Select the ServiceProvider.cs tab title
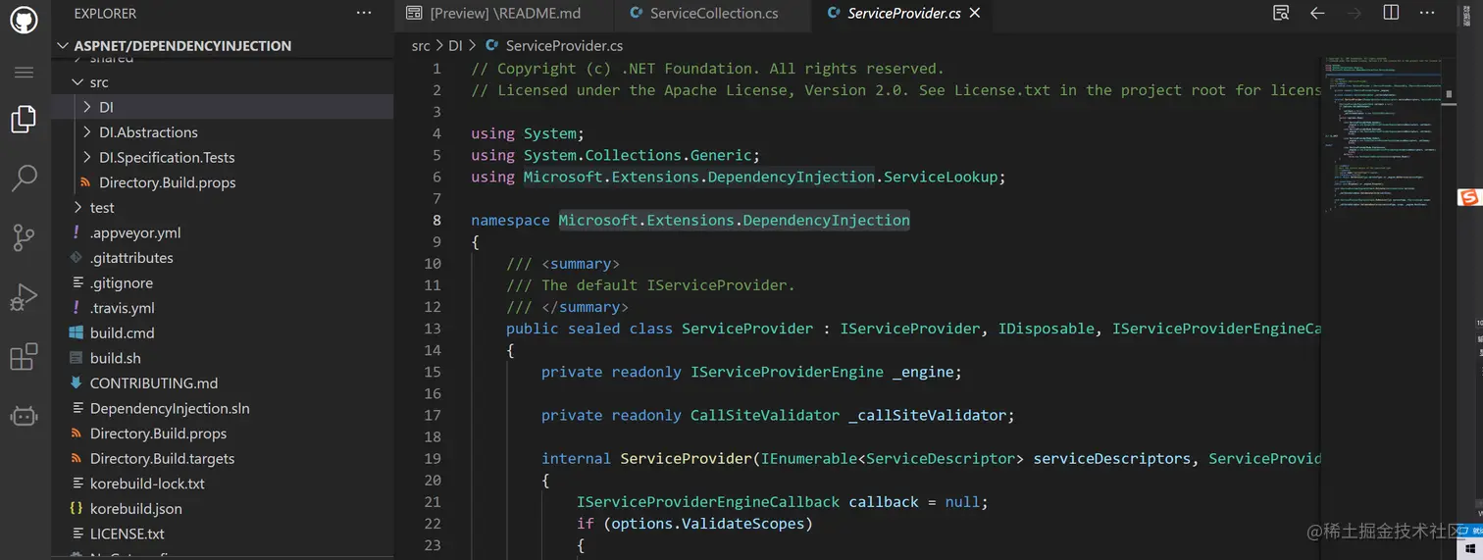 tap(903, 14)
